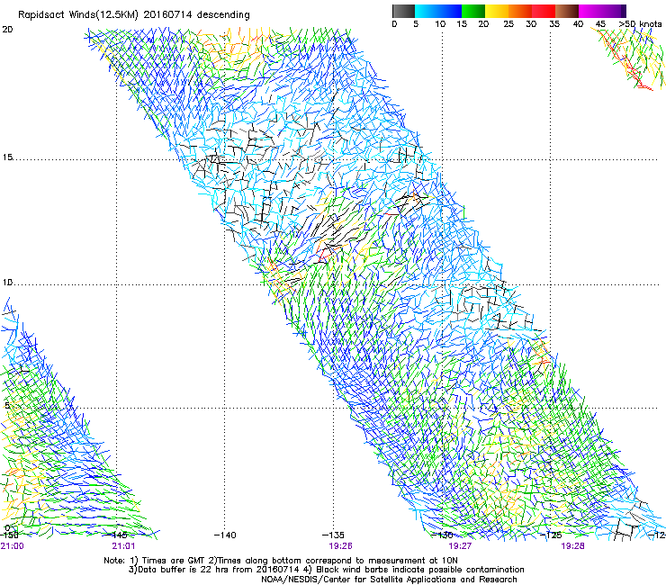Click the '35' legend scale label
This screenshot has height=585, width=666.
[554, 24]
